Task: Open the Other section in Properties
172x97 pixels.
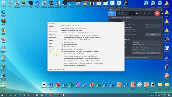Action: [x=50, y=43]
